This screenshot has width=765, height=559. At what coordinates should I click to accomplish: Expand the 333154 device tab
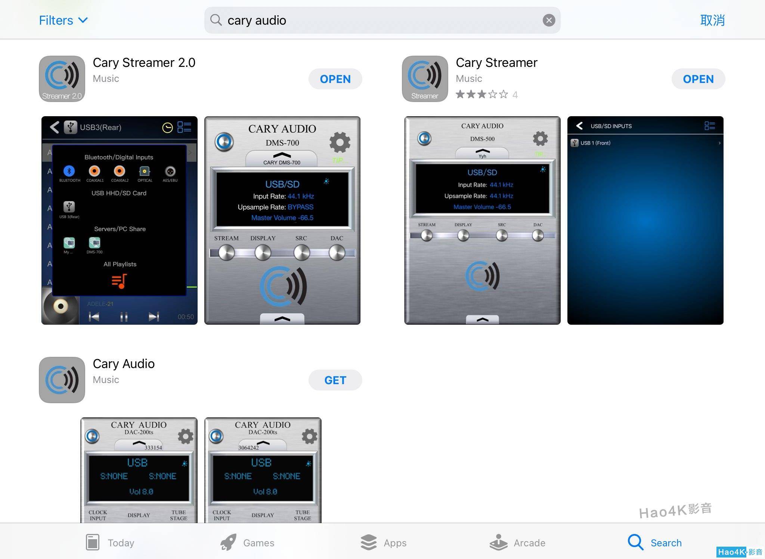[139, 445]
